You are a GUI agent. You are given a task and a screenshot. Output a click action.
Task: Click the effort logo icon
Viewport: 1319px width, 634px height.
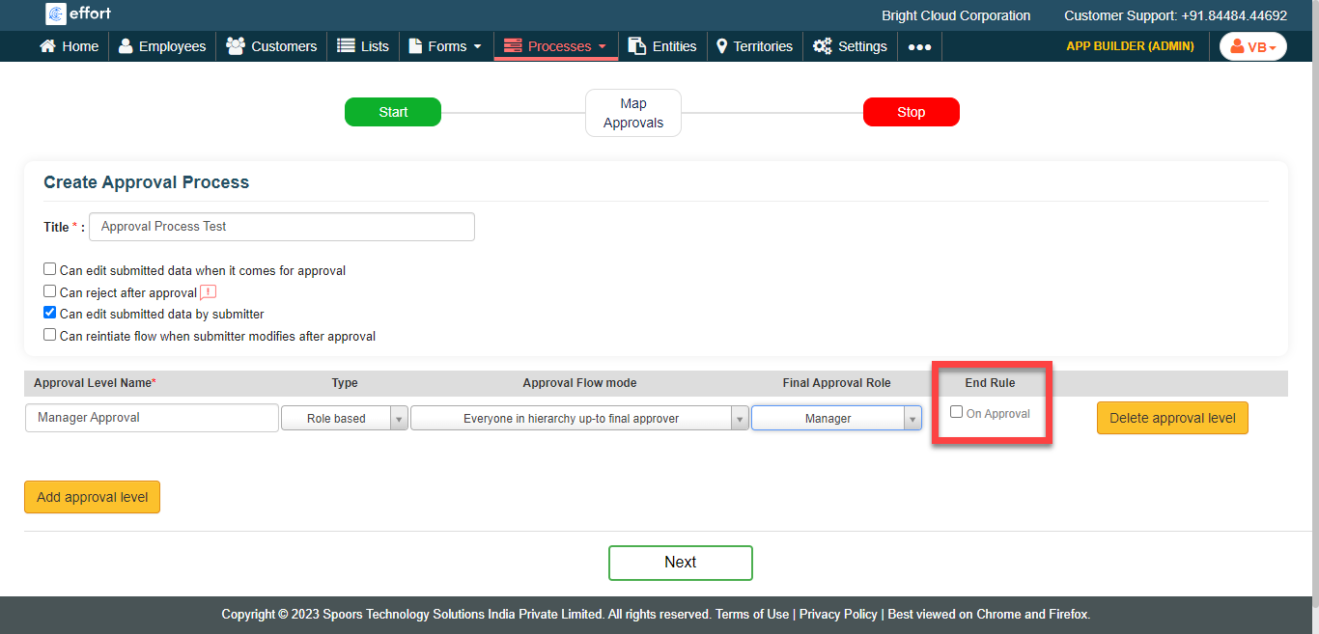click(56, 14)
